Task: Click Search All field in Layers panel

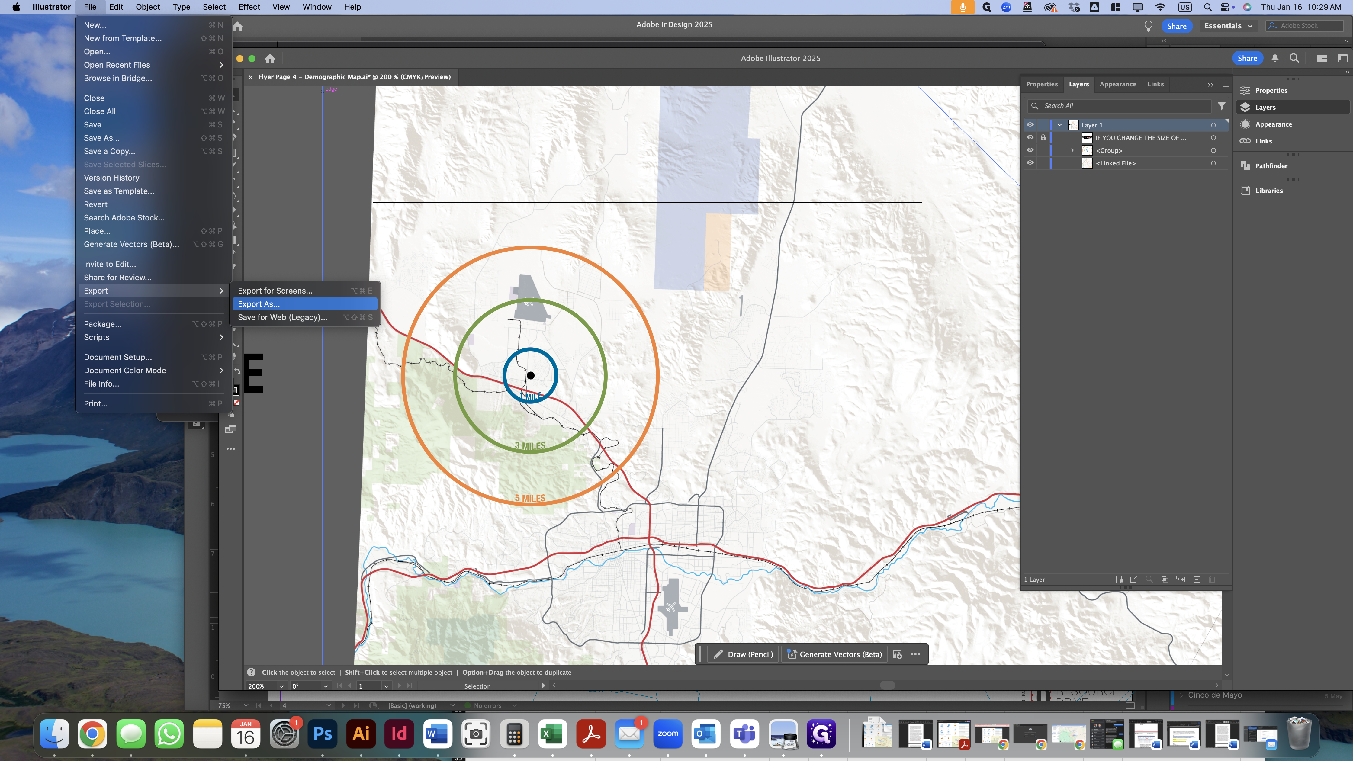Action: coord(1119,106)
